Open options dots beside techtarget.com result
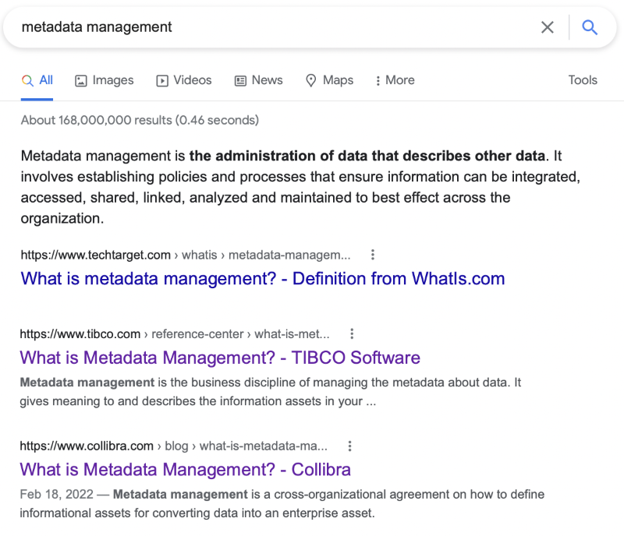Image resolution: width=624 pixels, height=536 pixels. 373,255
